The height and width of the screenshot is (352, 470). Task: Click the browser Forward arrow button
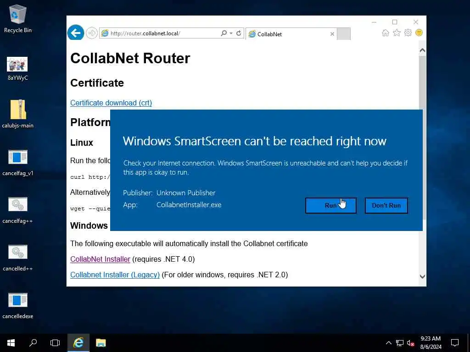click(x=92, y=33)
